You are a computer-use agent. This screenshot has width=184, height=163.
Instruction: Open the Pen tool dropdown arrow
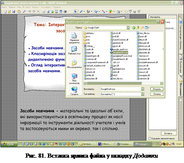84,12
